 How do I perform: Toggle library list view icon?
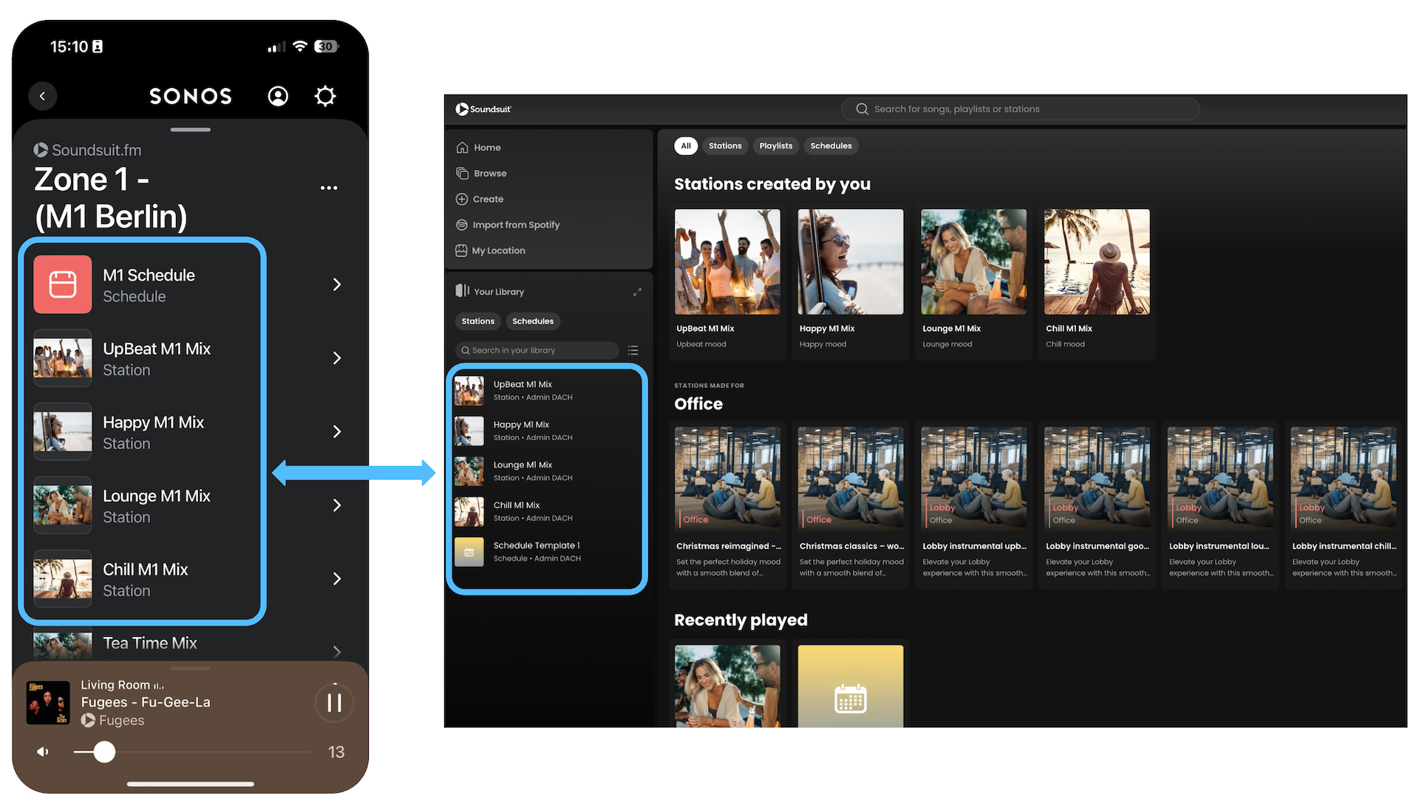(633, 350)
